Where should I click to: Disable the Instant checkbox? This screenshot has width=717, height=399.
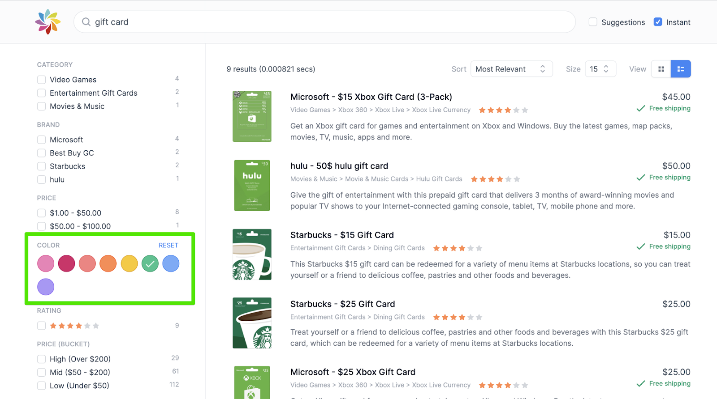(x=658, y=22)
